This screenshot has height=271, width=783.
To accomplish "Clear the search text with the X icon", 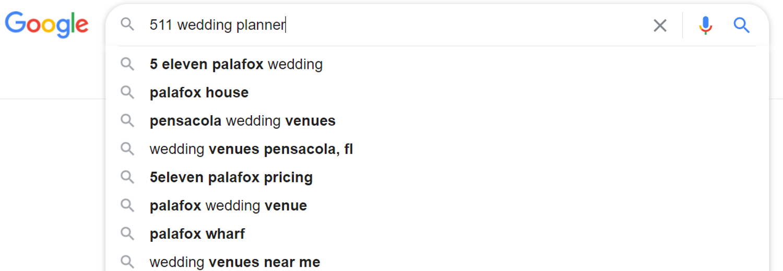I will (x=660, y=25).
